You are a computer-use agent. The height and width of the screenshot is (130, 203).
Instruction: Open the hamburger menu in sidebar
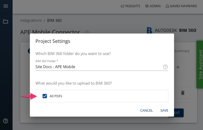pos(6,6)
